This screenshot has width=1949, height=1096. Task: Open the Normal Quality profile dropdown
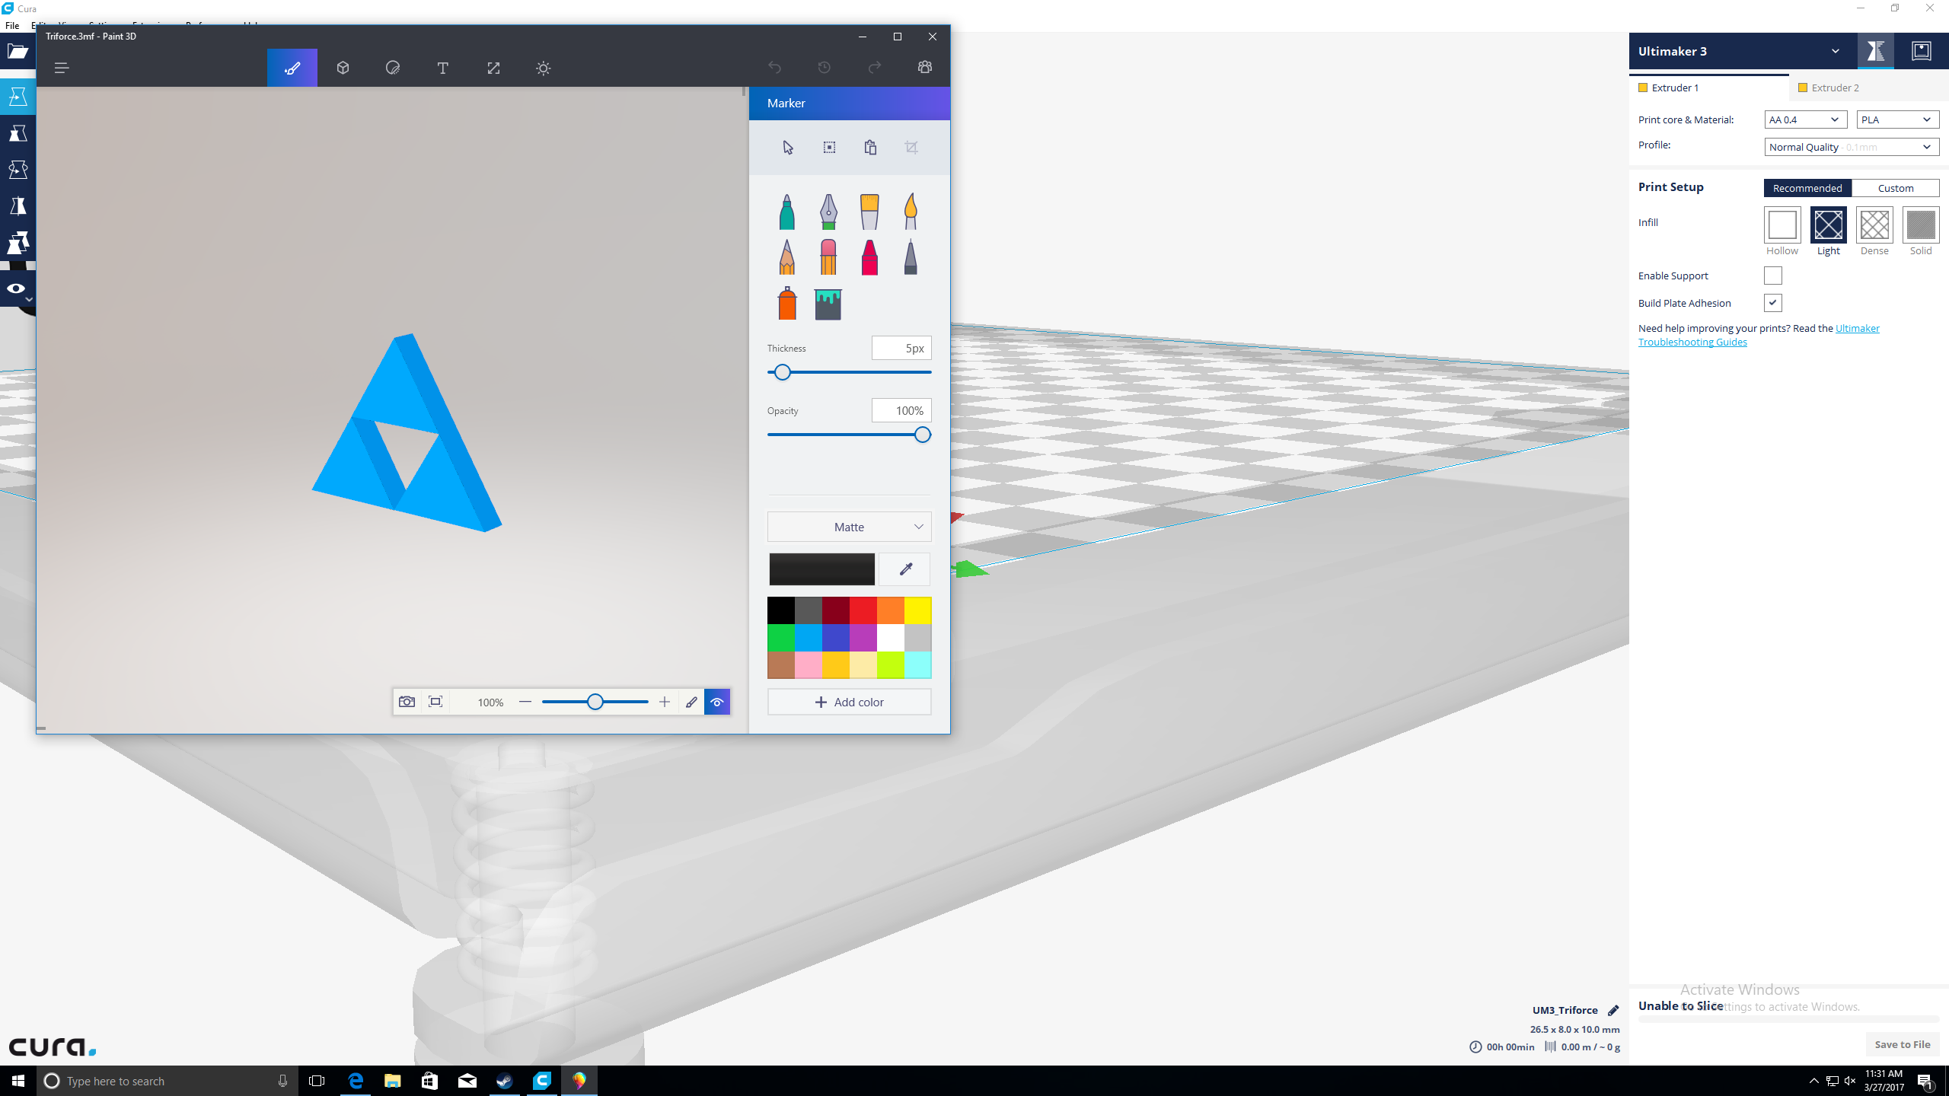[1852, 147]
